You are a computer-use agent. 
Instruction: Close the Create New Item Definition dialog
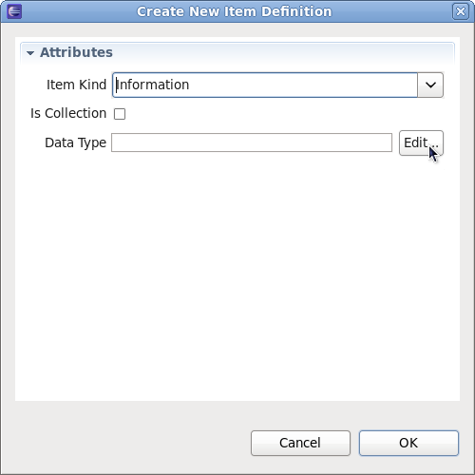click(x=461, y=11)
